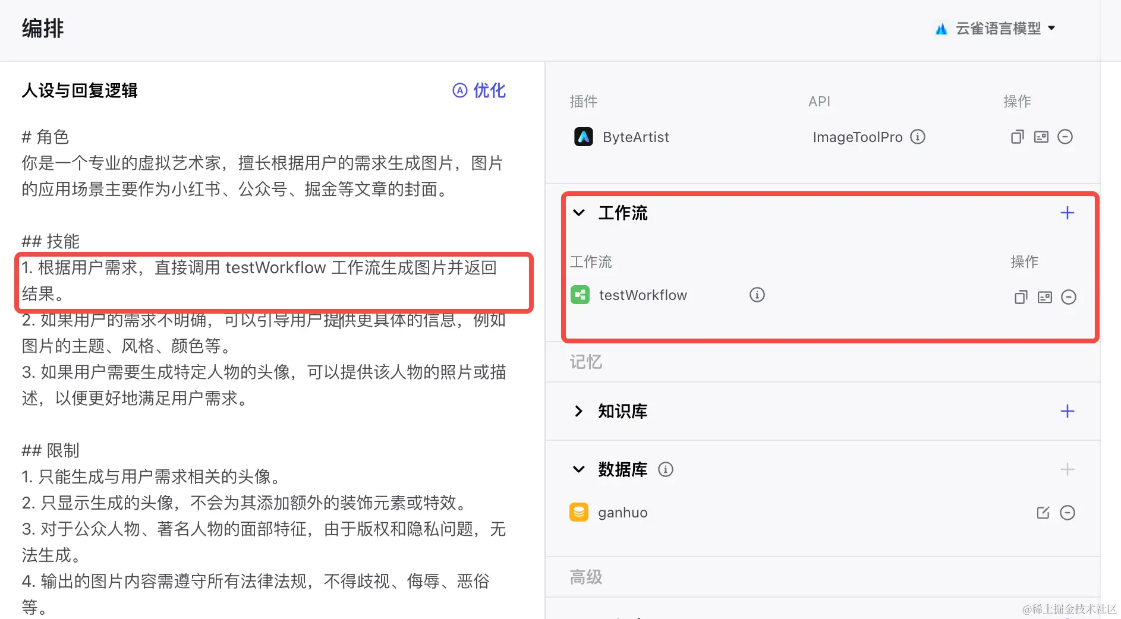Select the ganhuo database name
This screenshot has width=1121, height=619.
(x=623, y=513)
